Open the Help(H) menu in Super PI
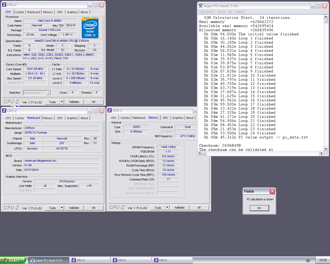330x264 pixels. tap(240, 12)
